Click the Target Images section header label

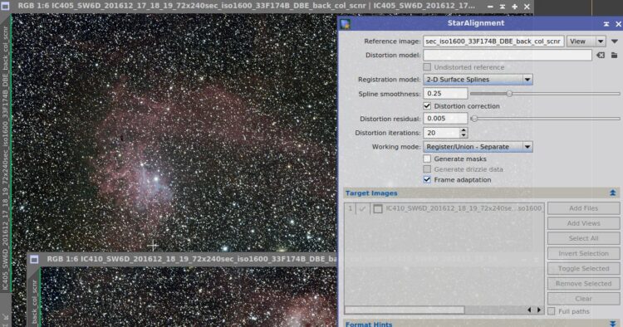371,193
